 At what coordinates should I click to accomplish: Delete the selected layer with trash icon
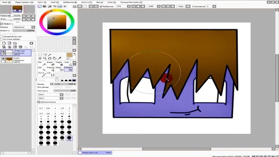[20, 47]
